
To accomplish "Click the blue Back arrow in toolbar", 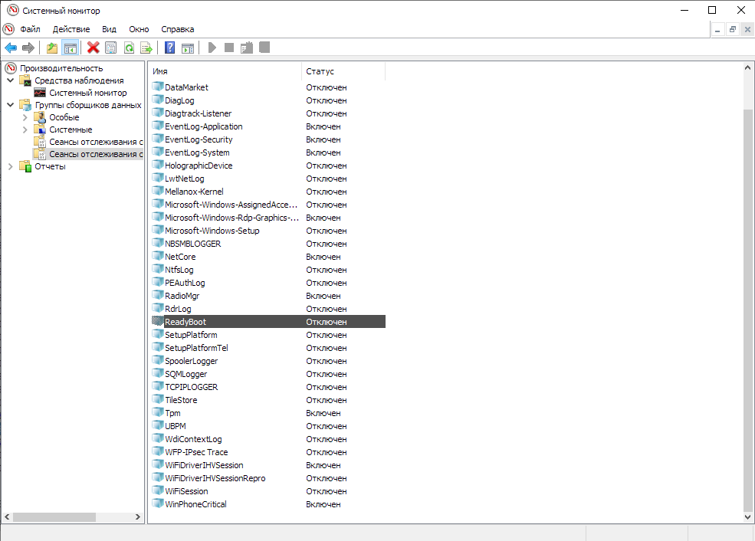I will pos(11,48).
